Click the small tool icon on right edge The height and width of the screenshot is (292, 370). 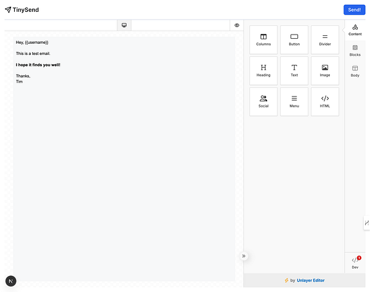click(x=367, y=223)
